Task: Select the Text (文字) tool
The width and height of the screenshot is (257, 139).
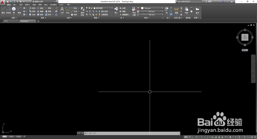Action: click(62, 10)
